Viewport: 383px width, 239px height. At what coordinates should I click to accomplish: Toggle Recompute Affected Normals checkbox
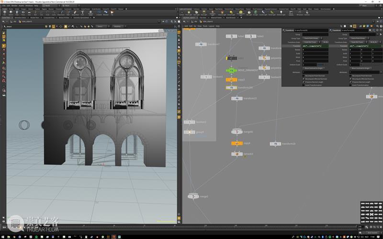tap(304, 79)
